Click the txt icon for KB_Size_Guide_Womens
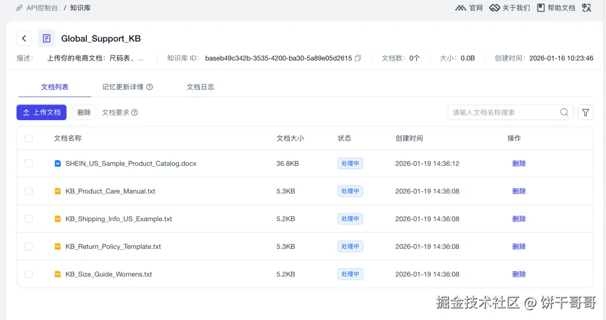 [x=58, y=274]
